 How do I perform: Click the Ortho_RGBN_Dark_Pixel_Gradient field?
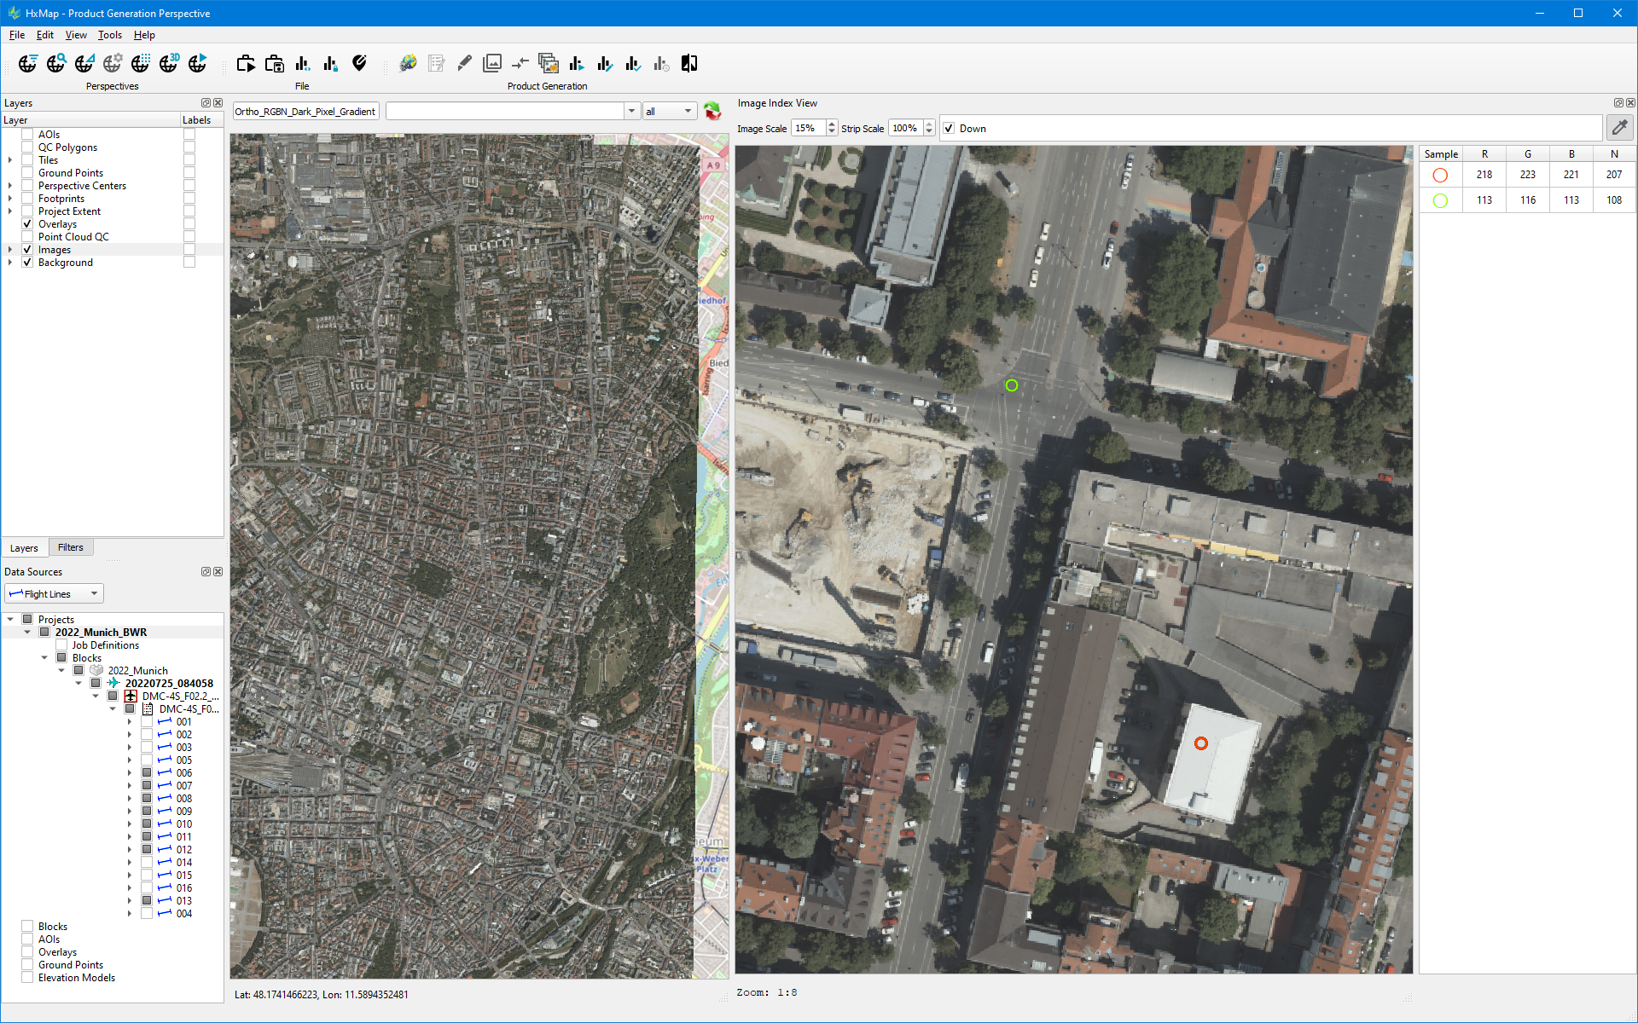tap(305, 112)
